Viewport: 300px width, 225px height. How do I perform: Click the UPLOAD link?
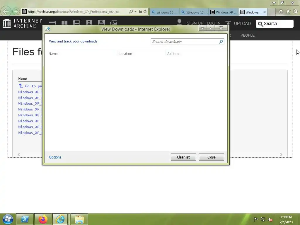242,23
